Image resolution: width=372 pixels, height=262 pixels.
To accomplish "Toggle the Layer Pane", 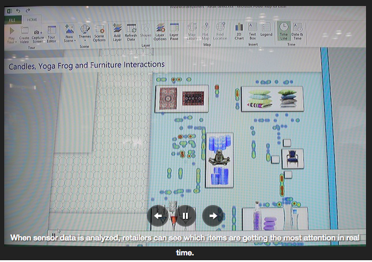I will point(174,32).
